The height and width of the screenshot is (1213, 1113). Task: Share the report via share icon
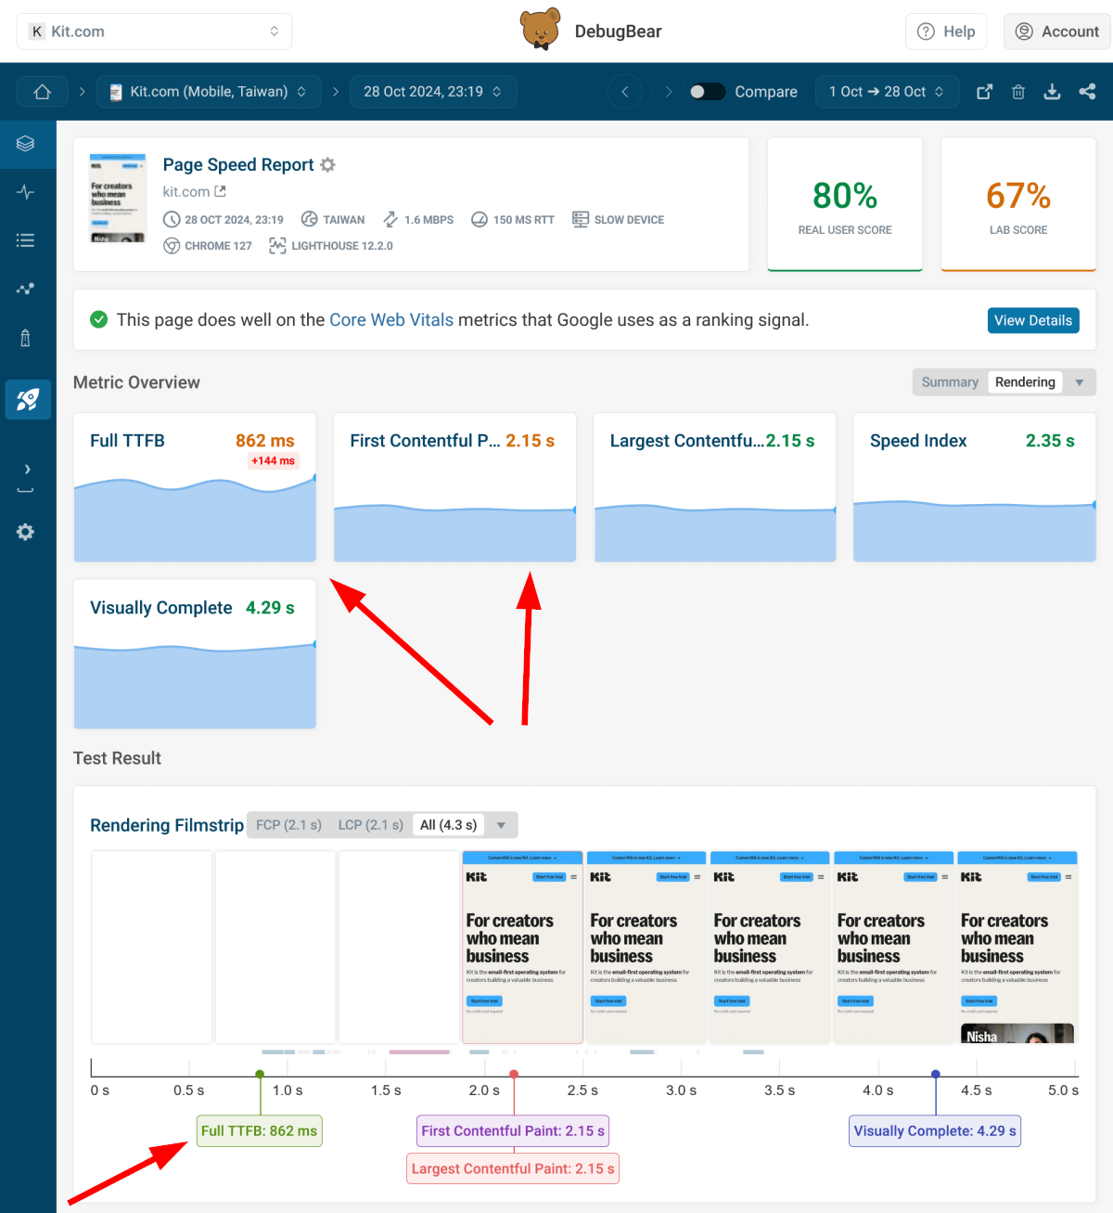coord(1087,92)
